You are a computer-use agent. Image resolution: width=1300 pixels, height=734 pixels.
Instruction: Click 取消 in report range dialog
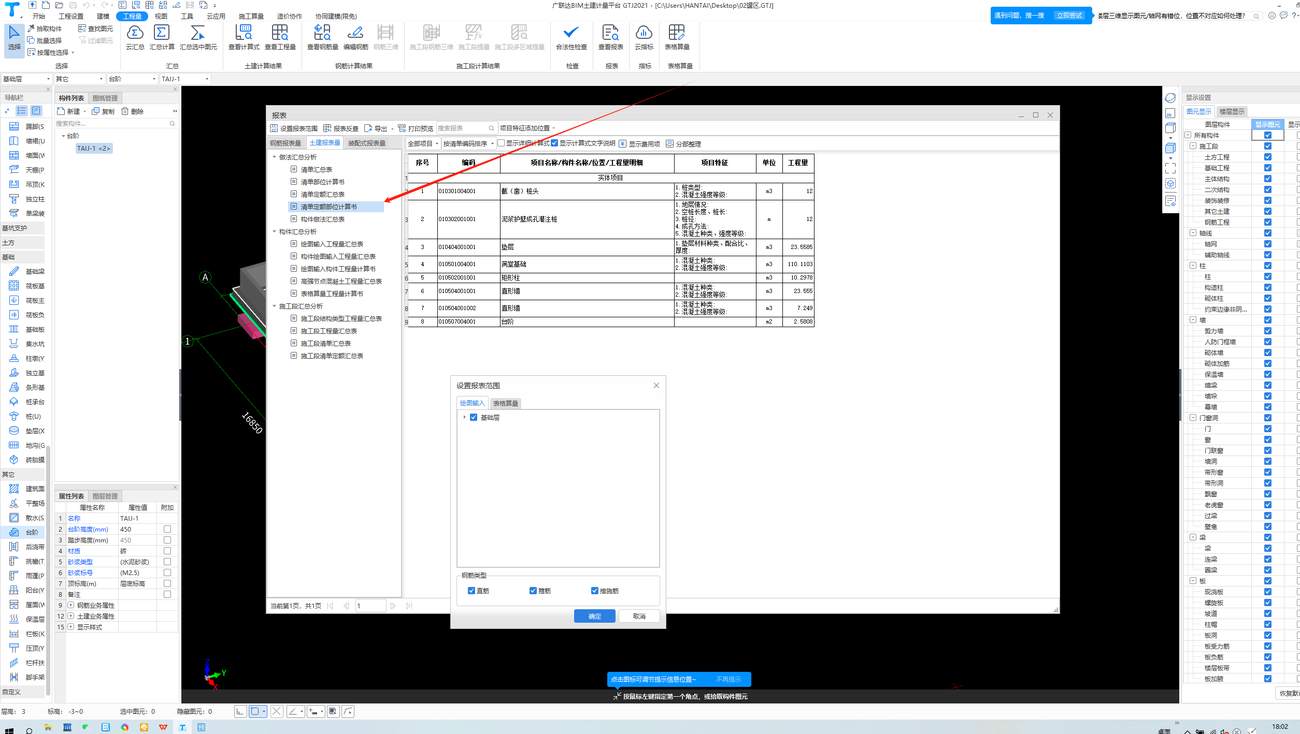pyautogui.click(x=639, y=616)
